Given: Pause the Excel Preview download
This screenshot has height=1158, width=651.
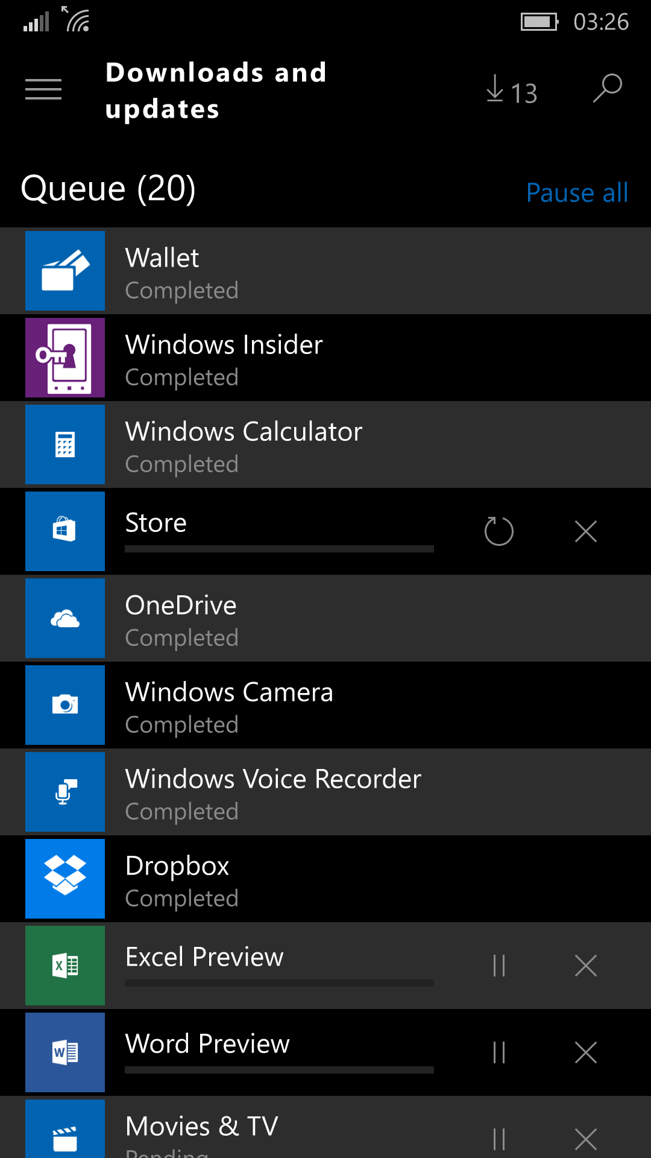Looking at the screenshot, I should click(x=498, y=966).
